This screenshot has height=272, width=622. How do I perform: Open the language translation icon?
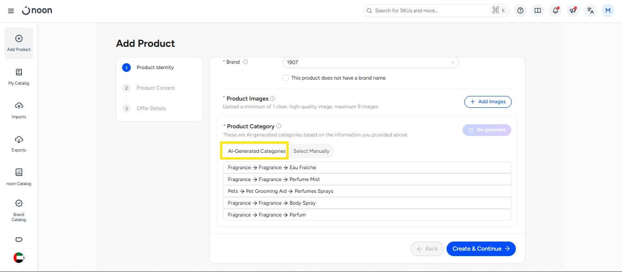(x=591, y=11)
